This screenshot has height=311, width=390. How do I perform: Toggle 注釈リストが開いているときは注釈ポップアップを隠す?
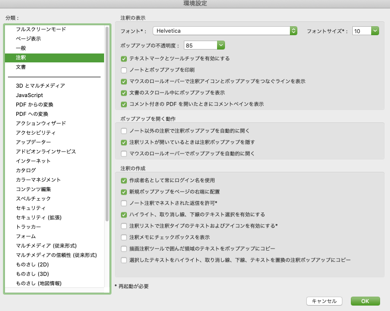point(124,142)
